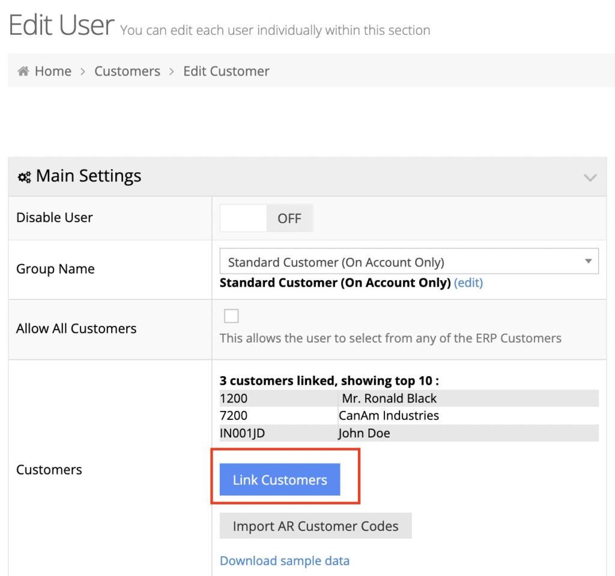Click the Main Settings section title
Screen dimensions: 615x576
88,176
